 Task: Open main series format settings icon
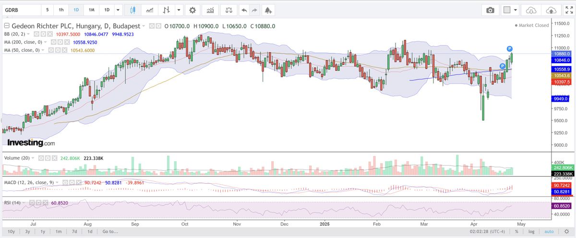(159, 26)
